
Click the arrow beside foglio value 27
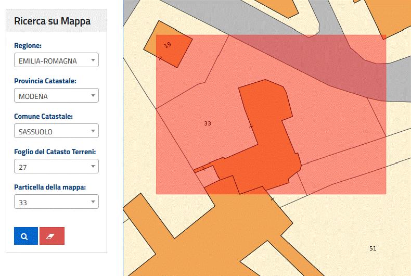pos(93,166)
